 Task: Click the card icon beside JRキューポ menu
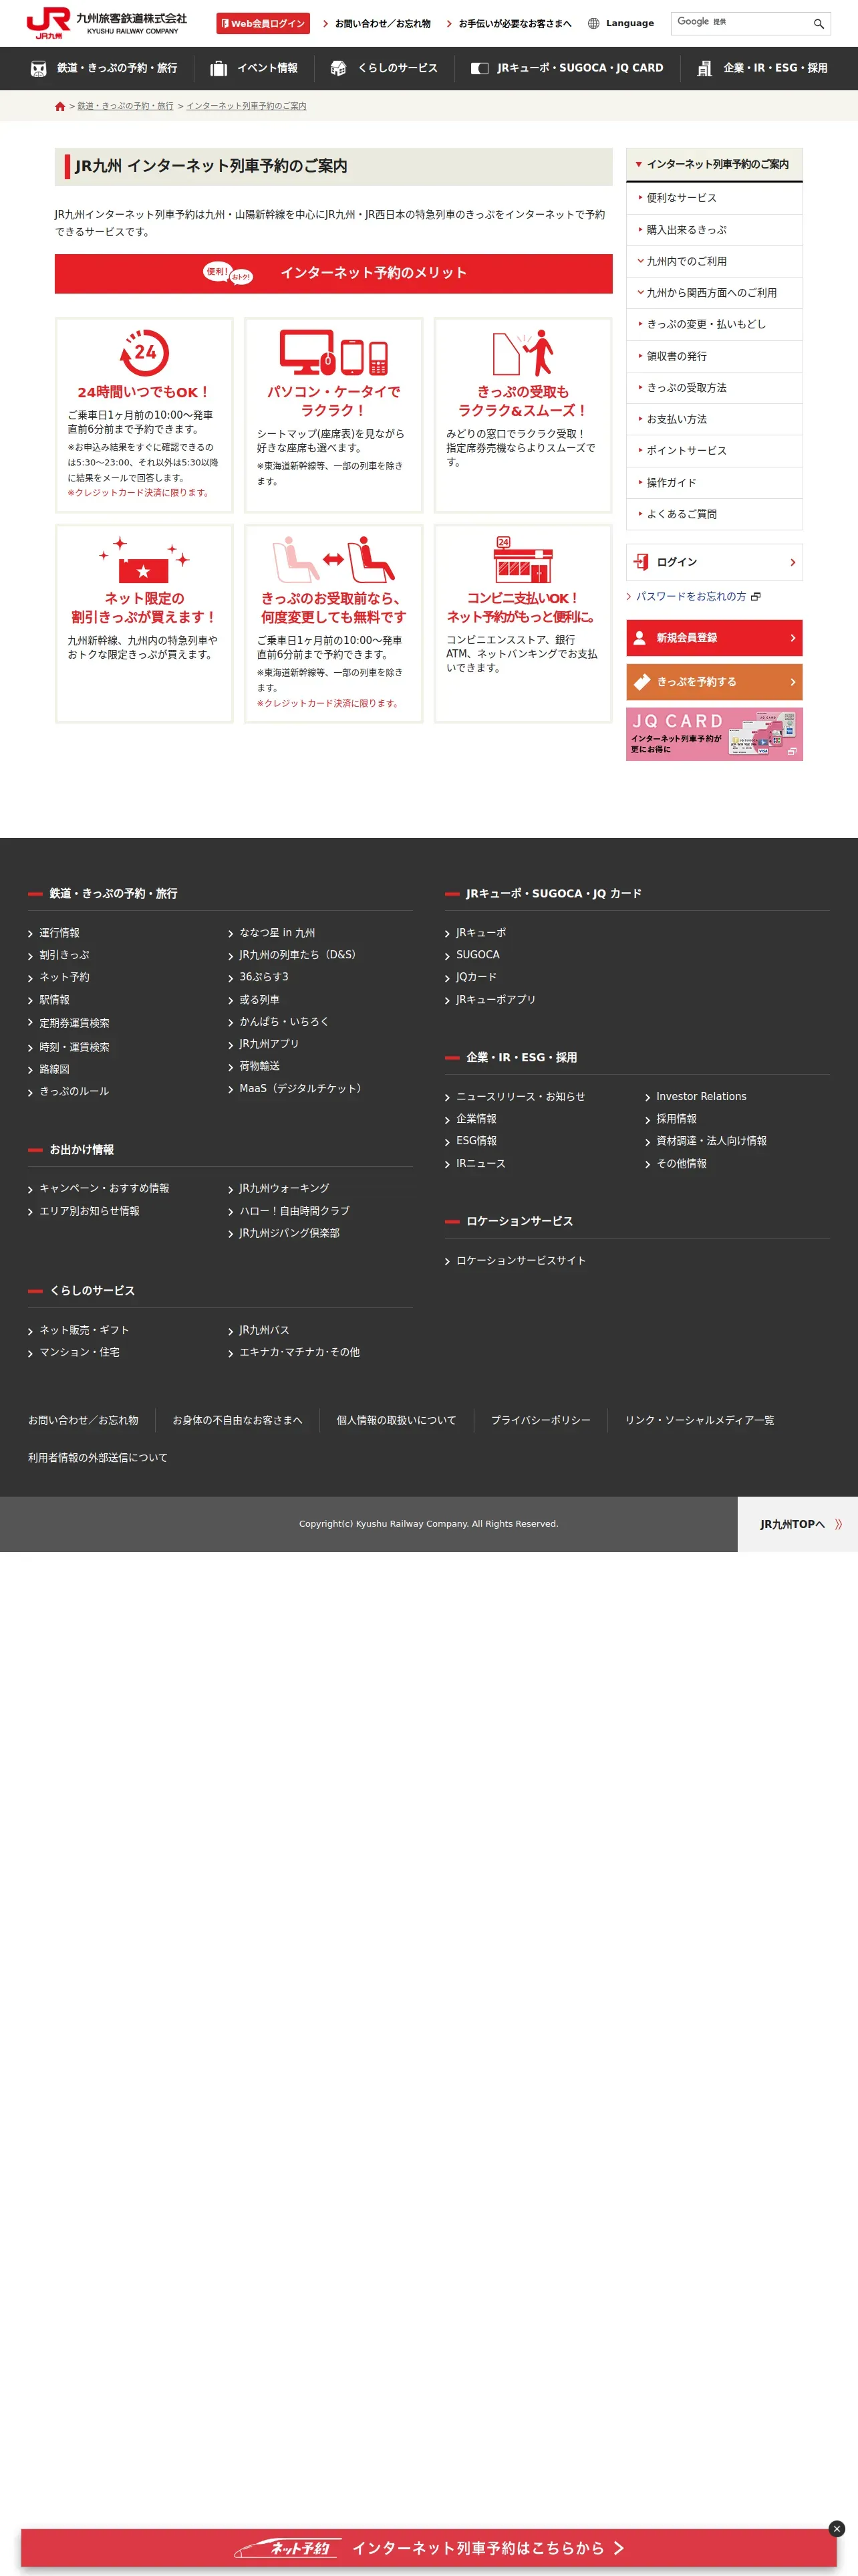(x=479, y=68)
